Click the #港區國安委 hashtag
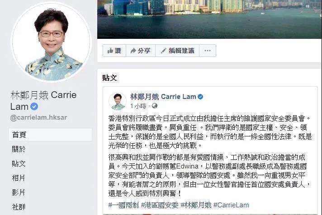The width and height of the screenshot is (322, 215). [x=160, y=205]
